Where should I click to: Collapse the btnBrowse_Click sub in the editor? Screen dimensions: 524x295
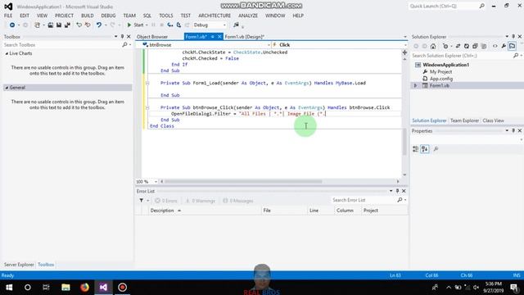[147, 107]
